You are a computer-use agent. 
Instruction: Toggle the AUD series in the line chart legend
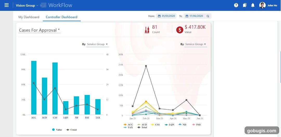click(142, 125)
